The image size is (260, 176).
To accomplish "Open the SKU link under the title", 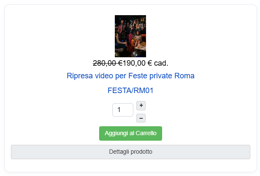I will coord(130,91).
